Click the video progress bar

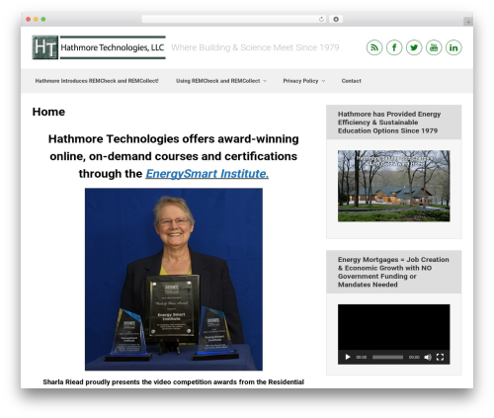point(387,357)
